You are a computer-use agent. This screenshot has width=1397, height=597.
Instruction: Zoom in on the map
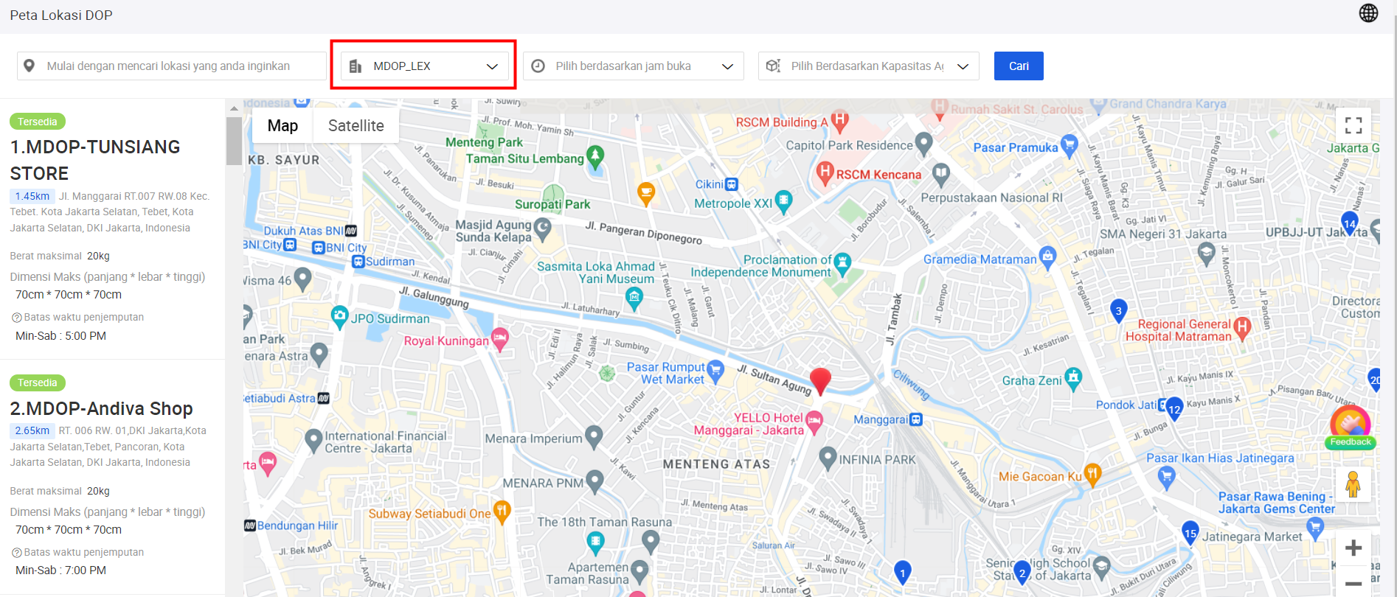(x=1353, y=548)
